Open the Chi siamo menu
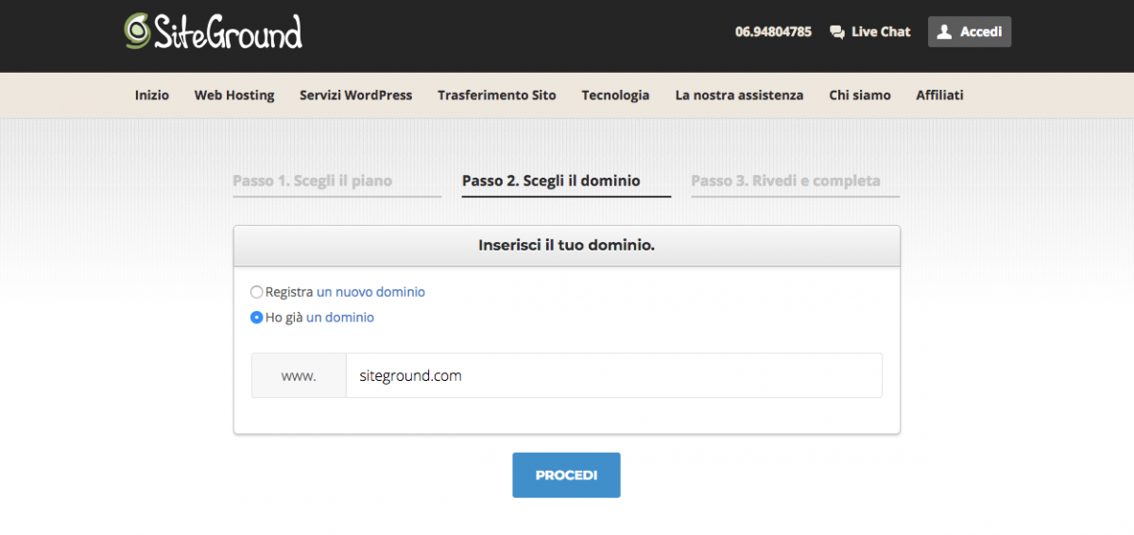 coord(860,95)
